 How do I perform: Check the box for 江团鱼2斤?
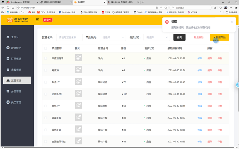(46, 94)
